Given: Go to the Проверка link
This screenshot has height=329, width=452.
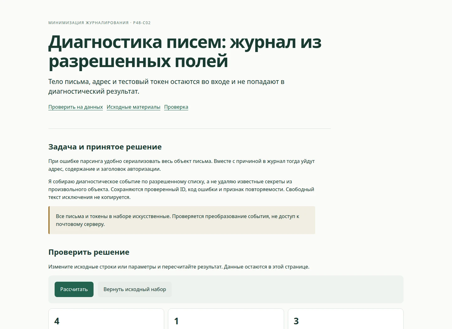Looking at the screenshot, I should [176, 107].
